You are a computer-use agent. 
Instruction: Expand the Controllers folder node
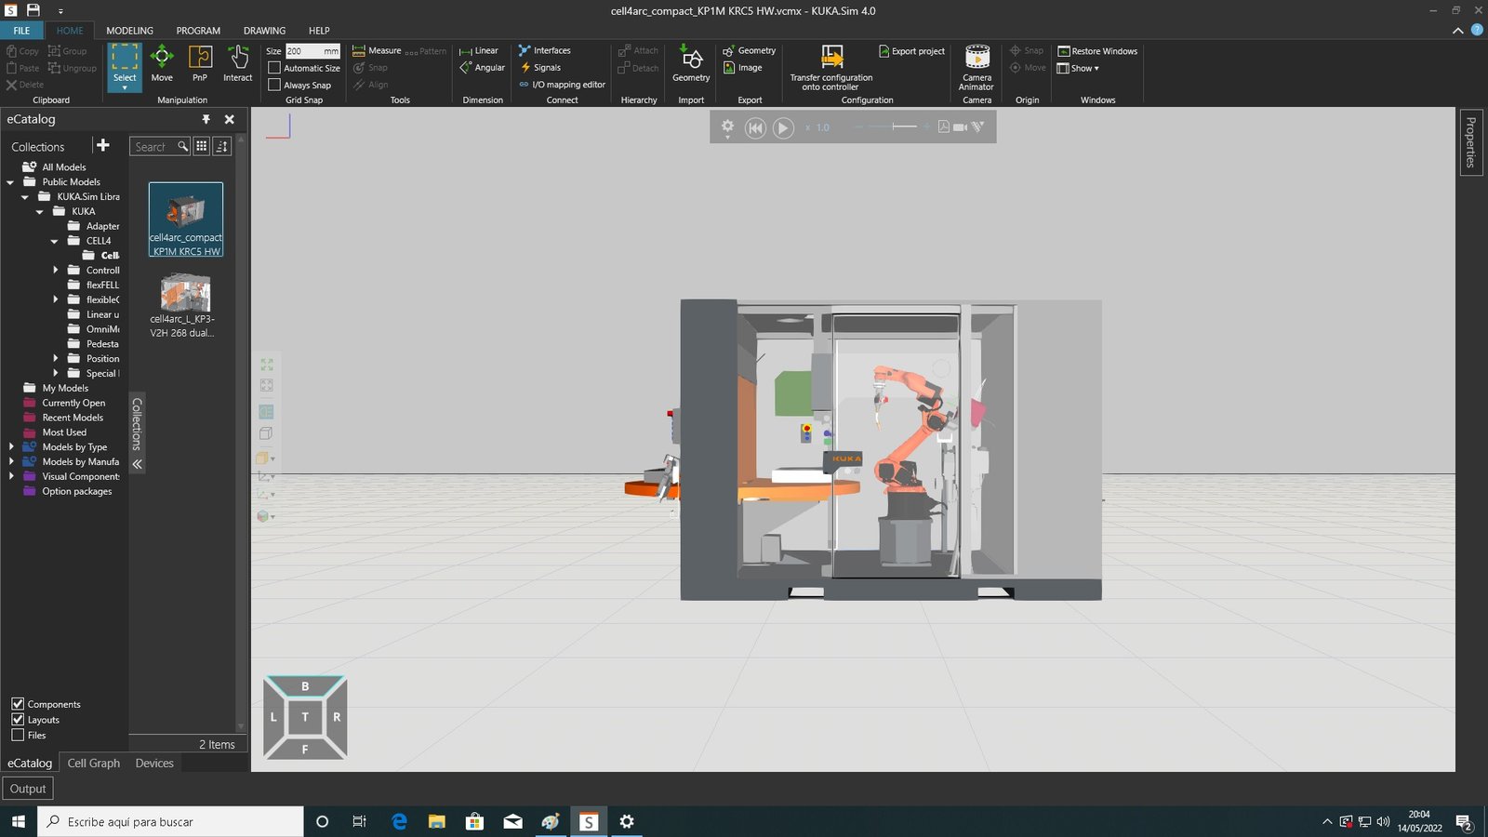tap(55, 271)
